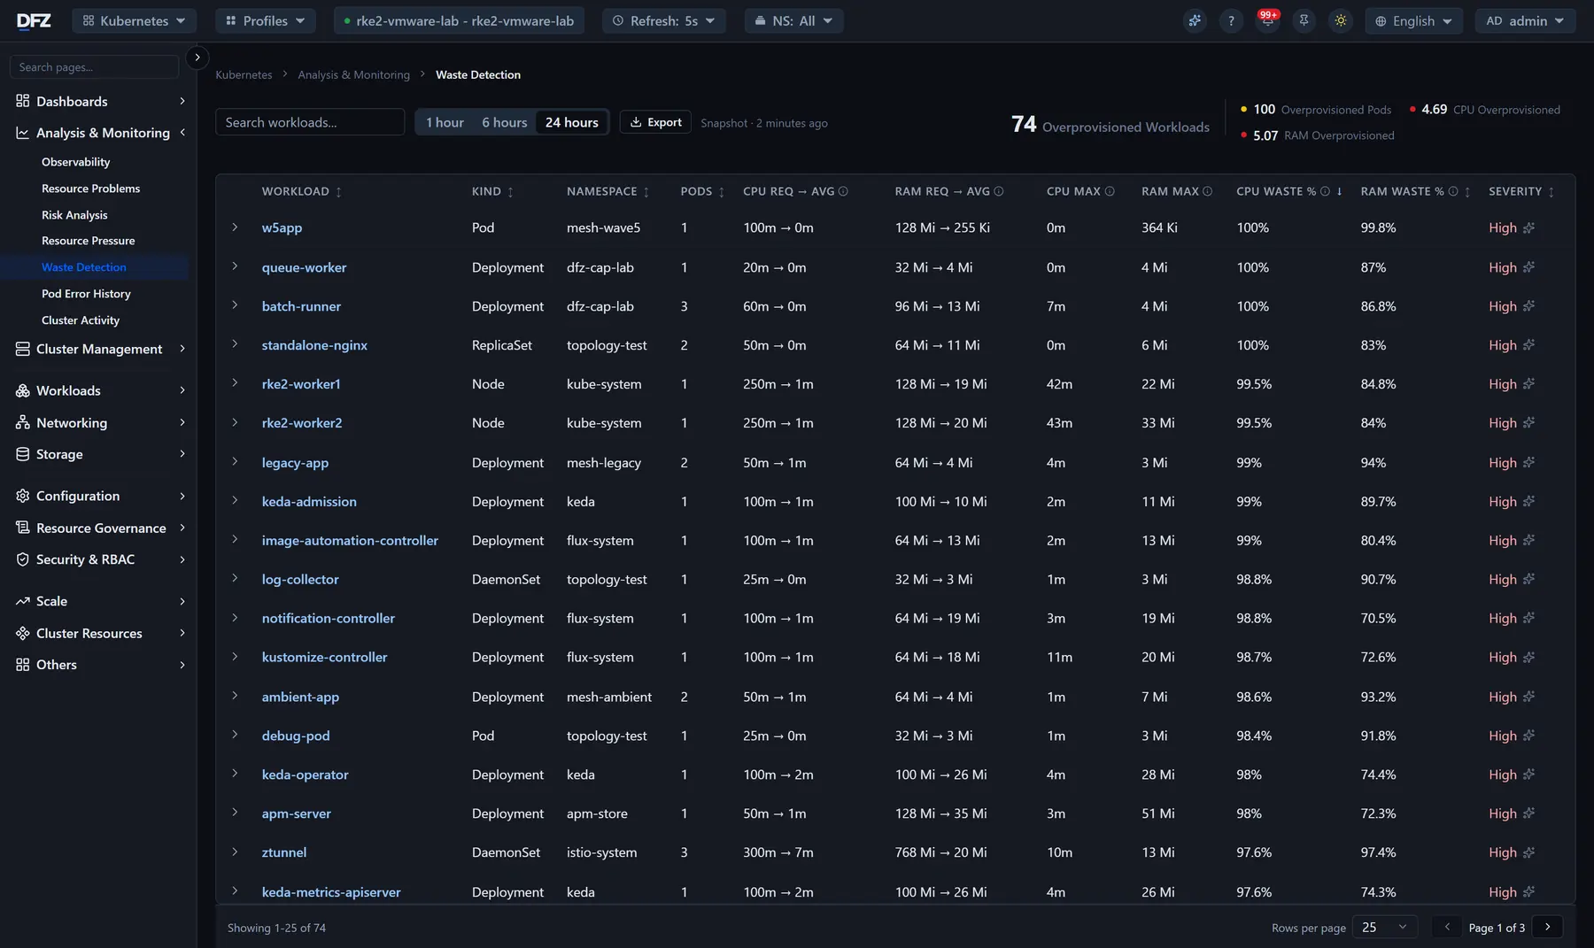Toggle light theme sun icon
Image resolution: width=1594 pixels, height=948 pixels.
pyautogui.click(x=1341, y=20)
